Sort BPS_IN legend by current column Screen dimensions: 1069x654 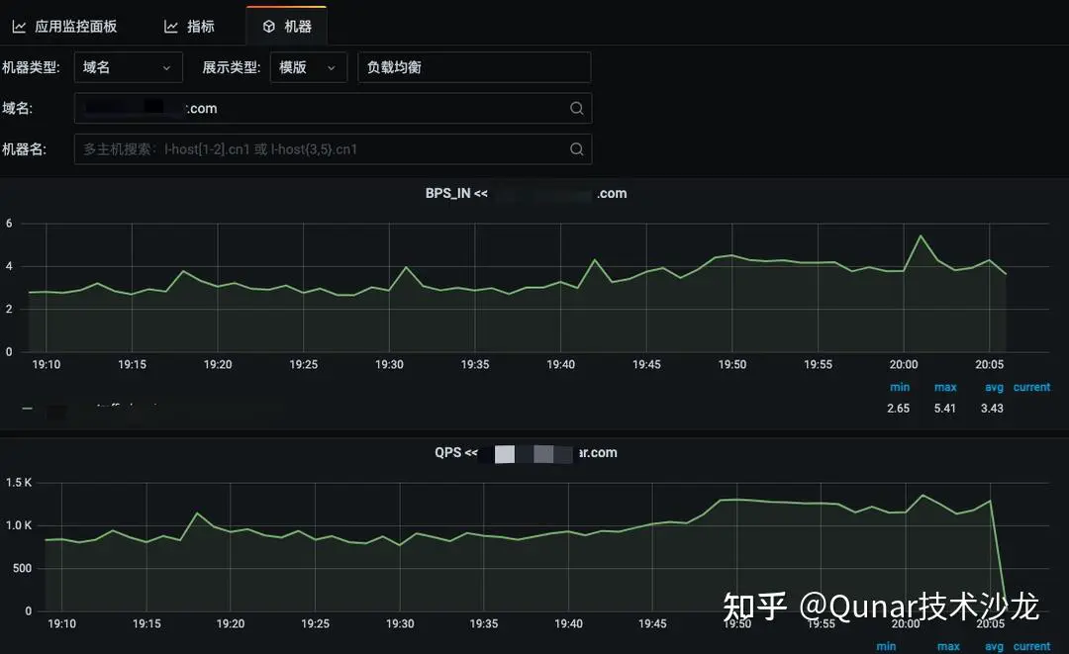1031,387
